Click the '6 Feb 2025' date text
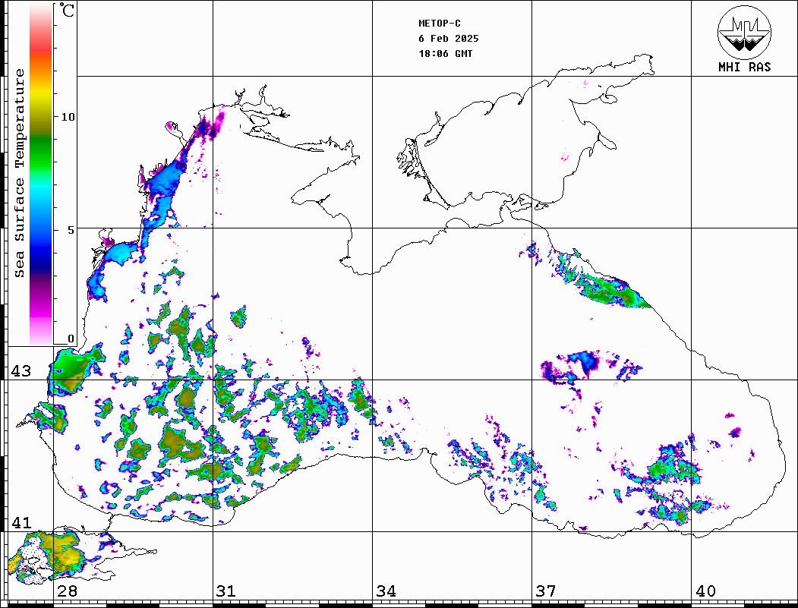Screen dimensions: 798x608 point(449,39)
